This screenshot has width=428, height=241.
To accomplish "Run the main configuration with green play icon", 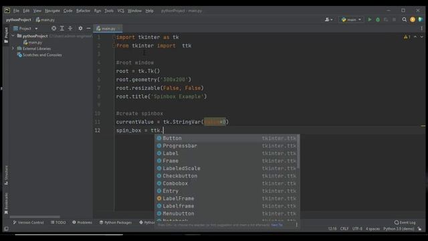I will [370, 19].
